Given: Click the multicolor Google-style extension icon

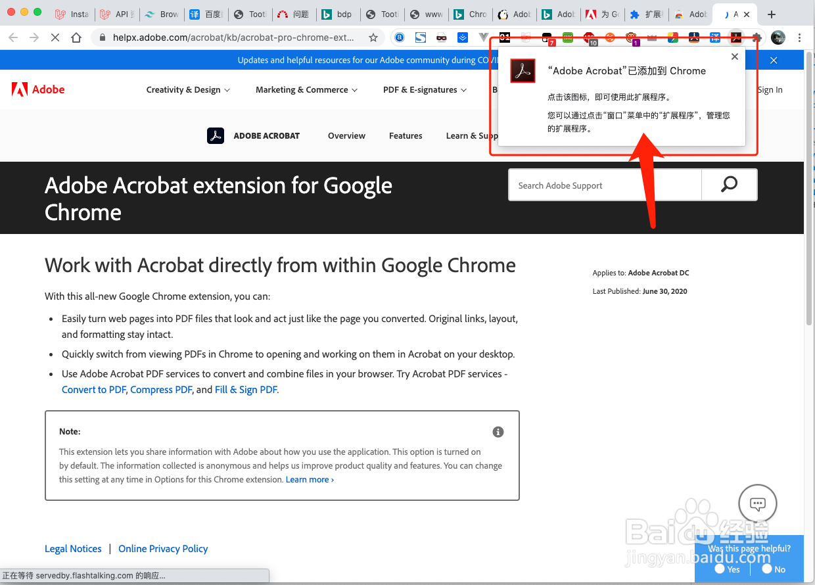Looking at the screenshot, I should point(673,37).
